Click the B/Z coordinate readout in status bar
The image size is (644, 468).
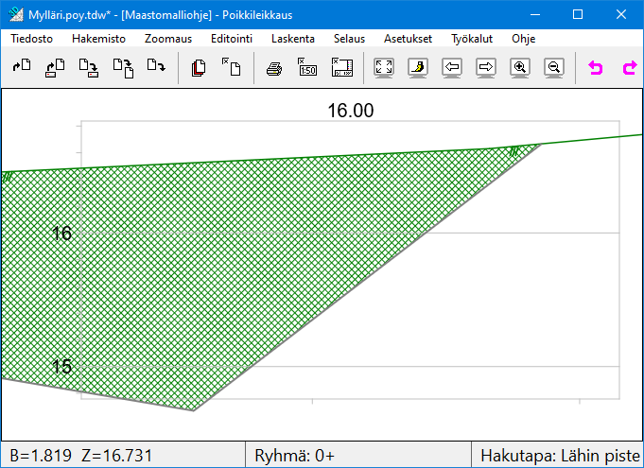point(80,456)
